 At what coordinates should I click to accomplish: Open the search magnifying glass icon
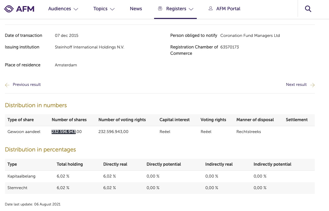tap(308, 8)
